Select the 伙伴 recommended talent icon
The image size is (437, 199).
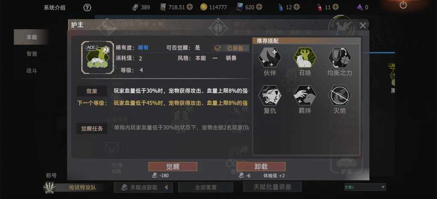[269, 57]
